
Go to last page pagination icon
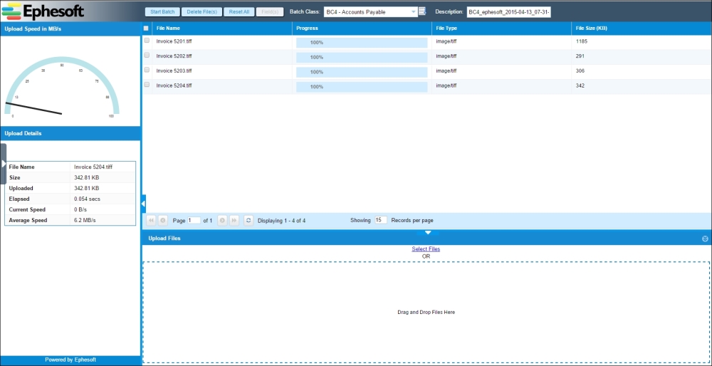tap(234, 220)
